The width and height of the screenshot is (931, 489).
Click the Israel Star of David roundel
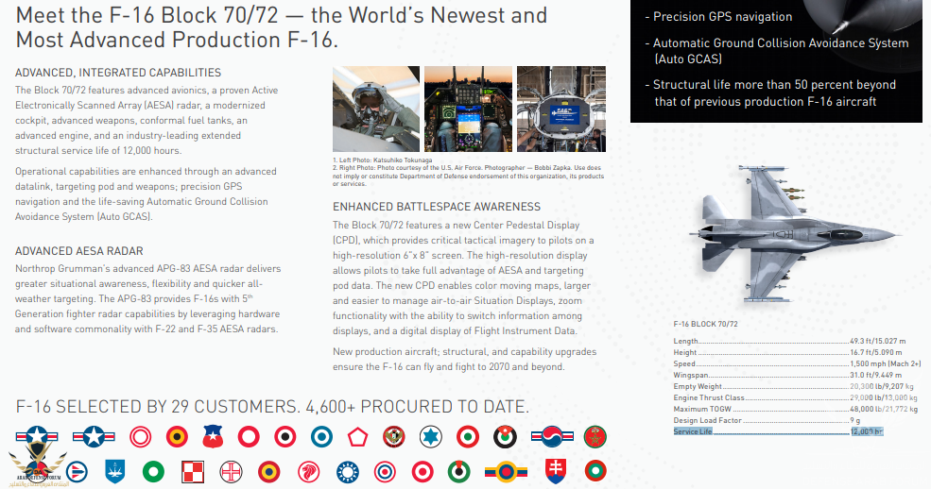tap(429, 436)
